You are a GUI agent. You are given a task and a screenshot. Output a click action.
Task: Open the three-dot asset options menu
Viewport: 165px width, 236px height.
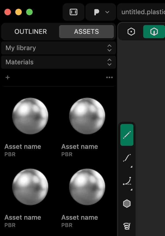pyautogui.click(x=109, y=77)
